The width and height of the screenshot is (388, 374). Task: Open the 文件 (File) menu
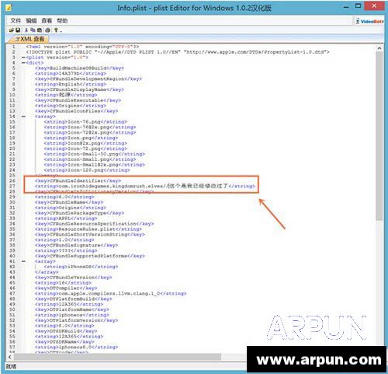click(x=16, y=21)
